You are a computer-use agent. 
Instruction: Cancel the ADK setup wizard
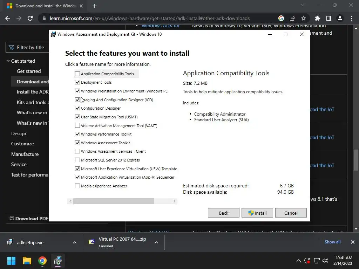point(291,213)
